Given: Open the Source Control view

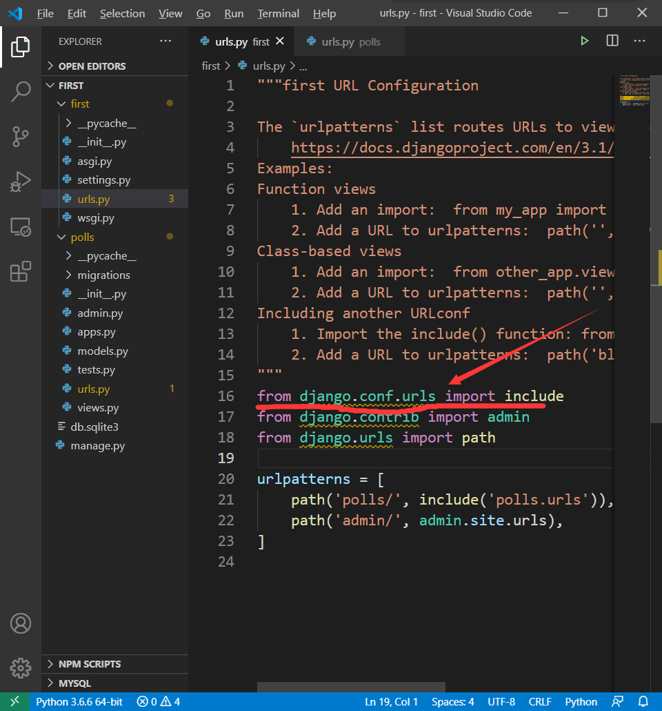Looking at the screenshot, I should [21, 137].
